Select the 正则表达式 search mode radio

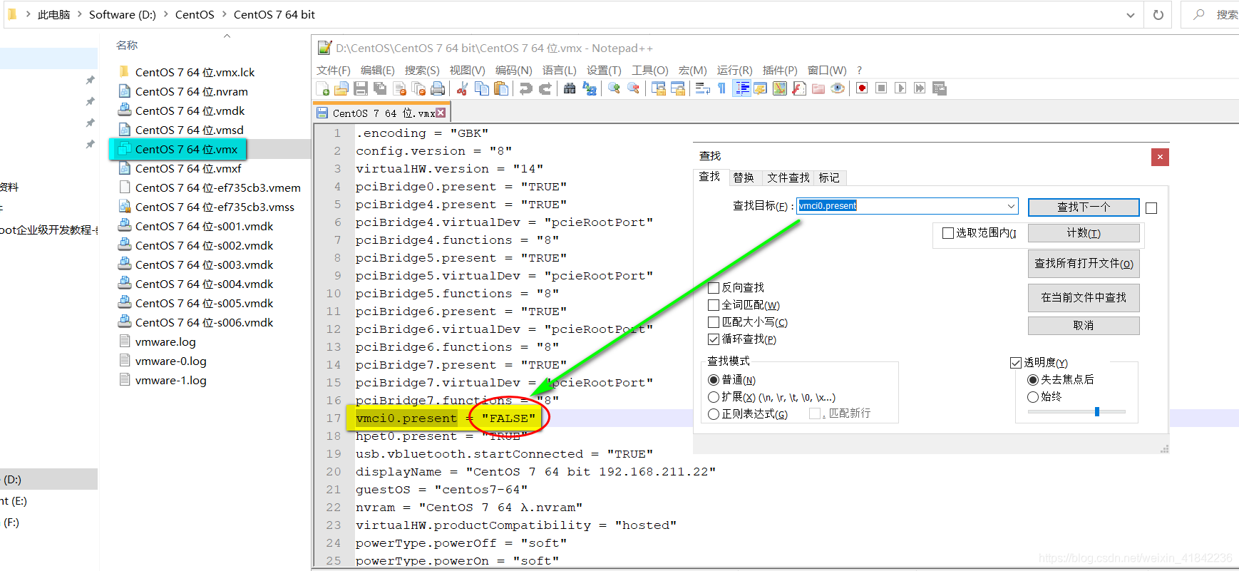coord(714,414)
